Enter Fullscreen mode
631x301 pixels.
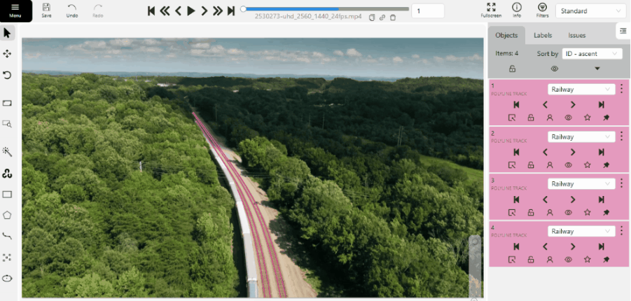tap(491, 10)
